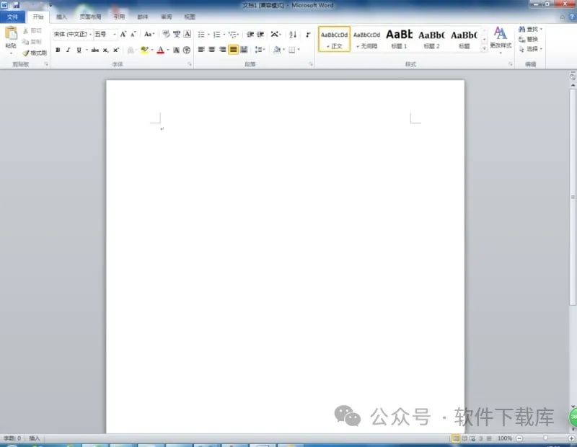The width and height of the screenshot is (577, 447).
Task: Apply the Heading 1 (标题 1) style
Action: 399,39
